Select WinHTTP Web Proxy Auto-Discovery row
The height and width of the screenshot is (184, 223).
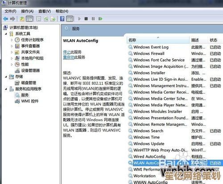click(175, 150)
